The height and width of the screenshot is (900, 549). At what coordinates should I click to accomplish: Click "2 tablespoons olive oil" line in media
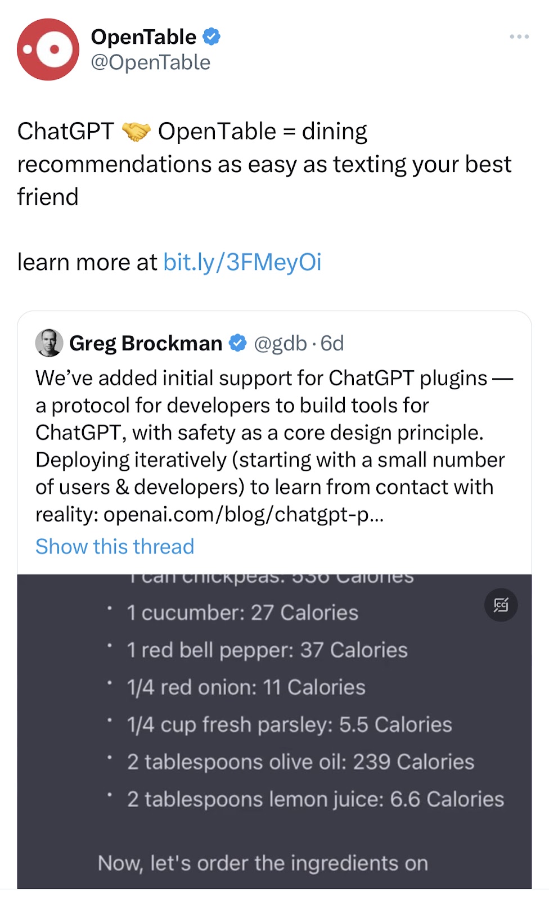click(x=300, y=762)
